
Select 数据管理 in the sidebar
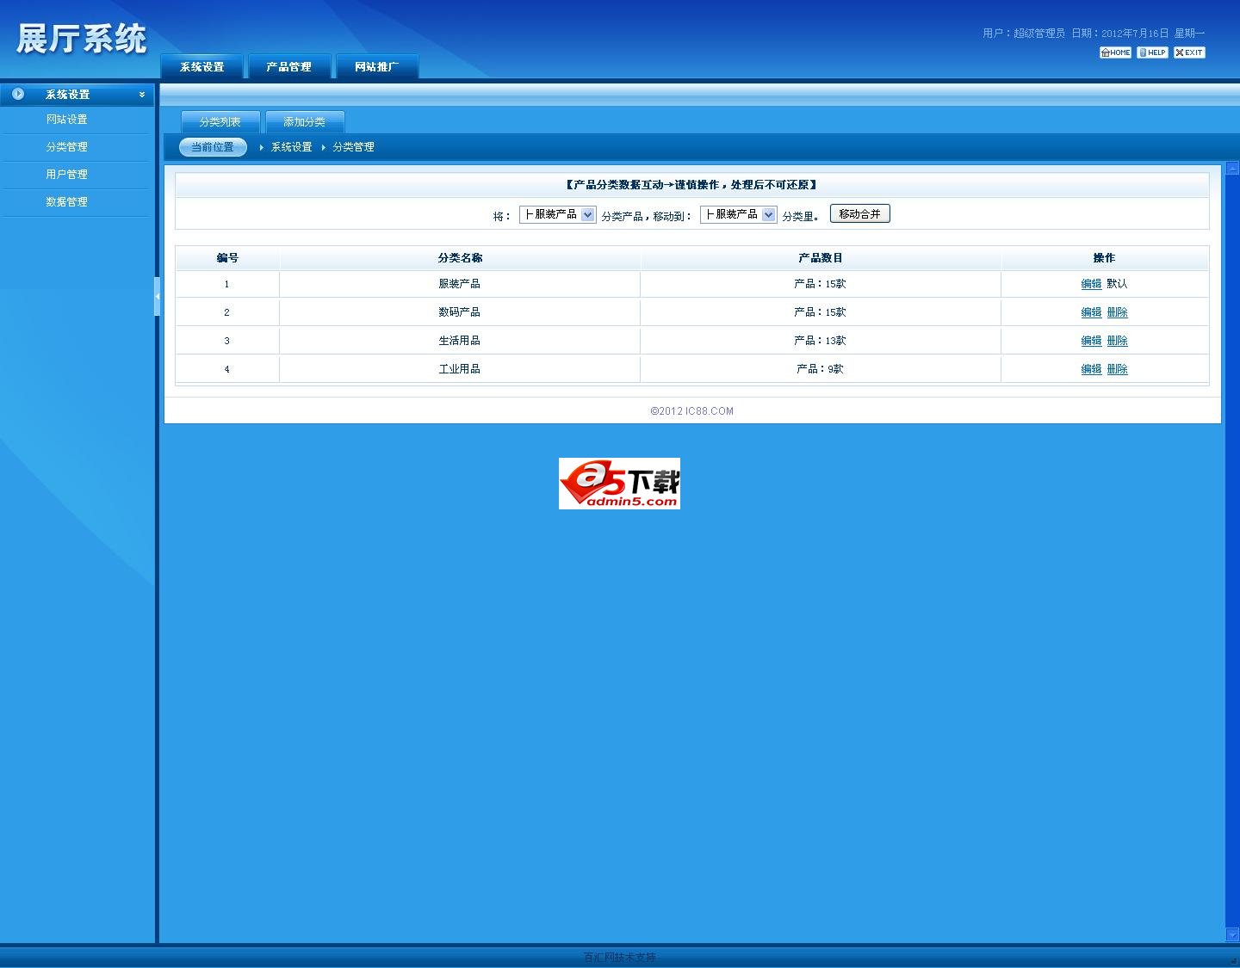pyautogui.click(x=67, y=202)
